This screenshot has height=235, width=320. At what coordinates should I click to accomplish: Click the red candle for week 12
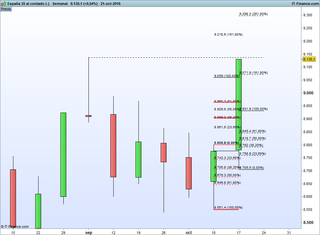pos(113,146)
